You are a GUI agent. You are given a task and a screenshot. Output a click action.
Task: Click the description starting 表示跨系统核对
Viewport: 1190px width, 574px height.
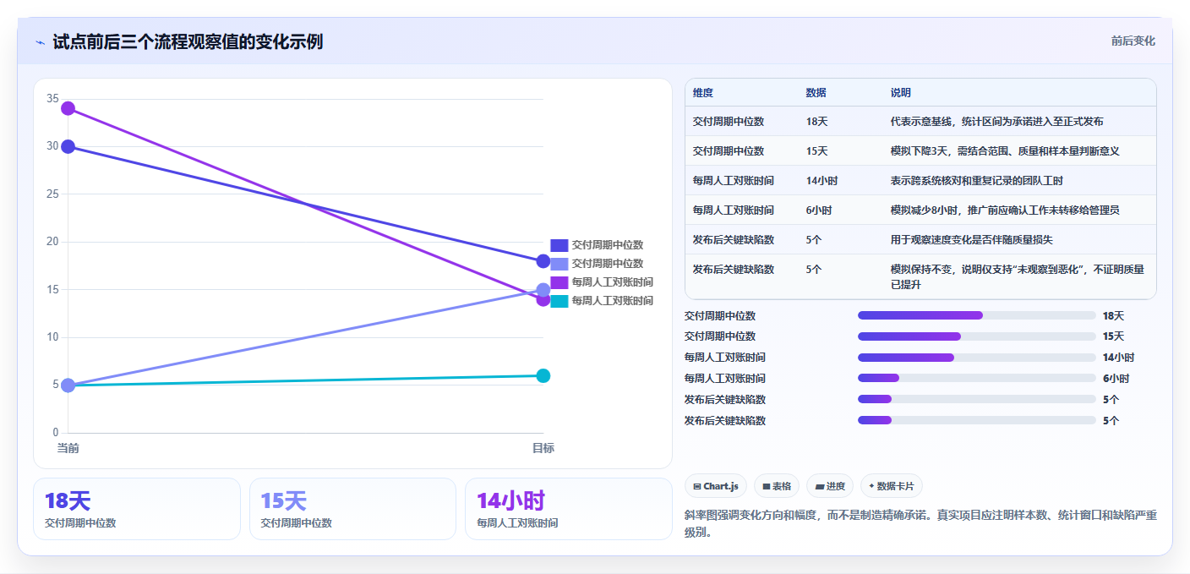point(977,181)
